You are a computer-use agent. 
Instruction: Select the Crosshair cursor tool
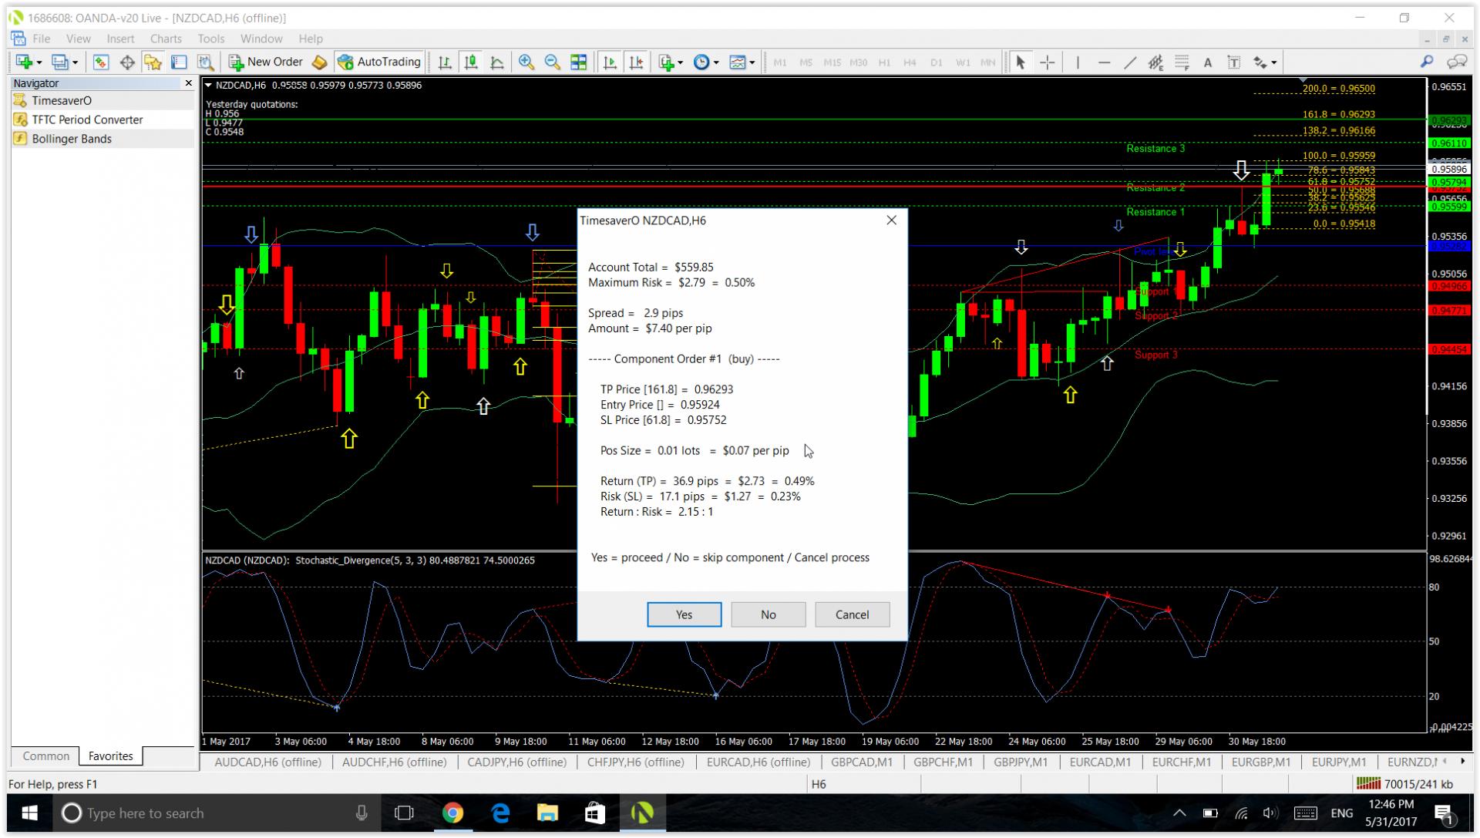point(1047,62)
